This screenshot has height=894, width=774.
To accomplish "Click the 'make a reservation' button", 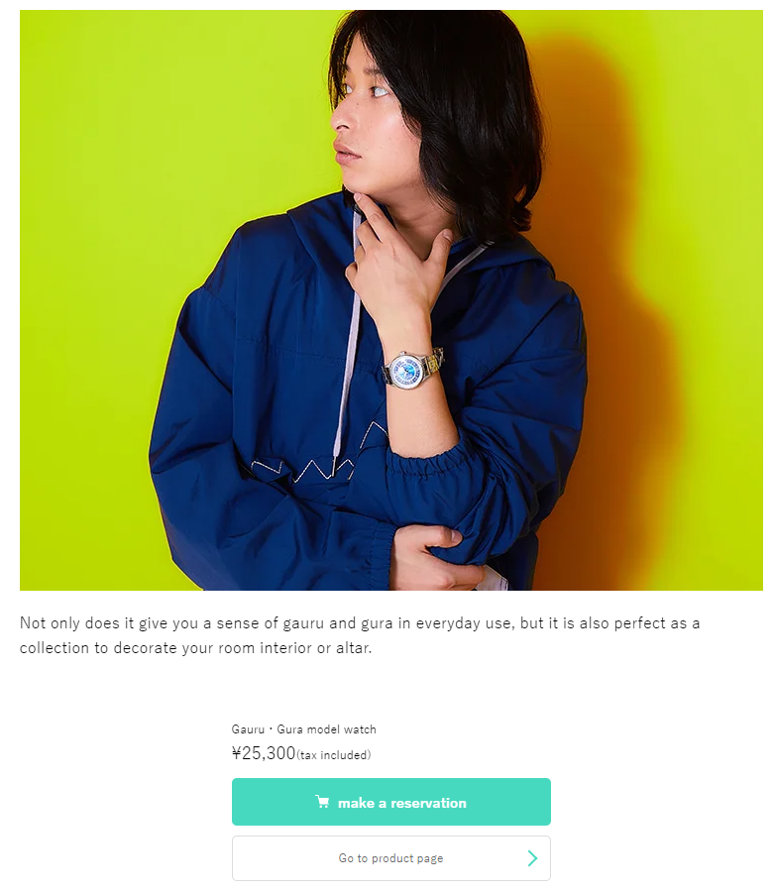I will [391, 802].
